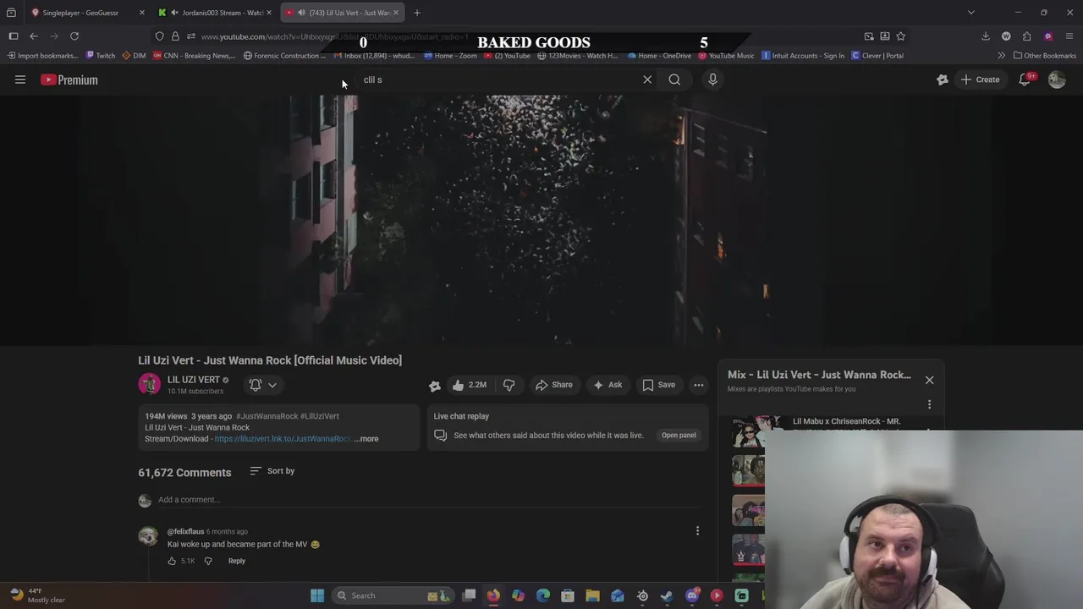Open the extensions puzzle icon
Screen dimensions: 1083x609
(x=1026, y=36)
